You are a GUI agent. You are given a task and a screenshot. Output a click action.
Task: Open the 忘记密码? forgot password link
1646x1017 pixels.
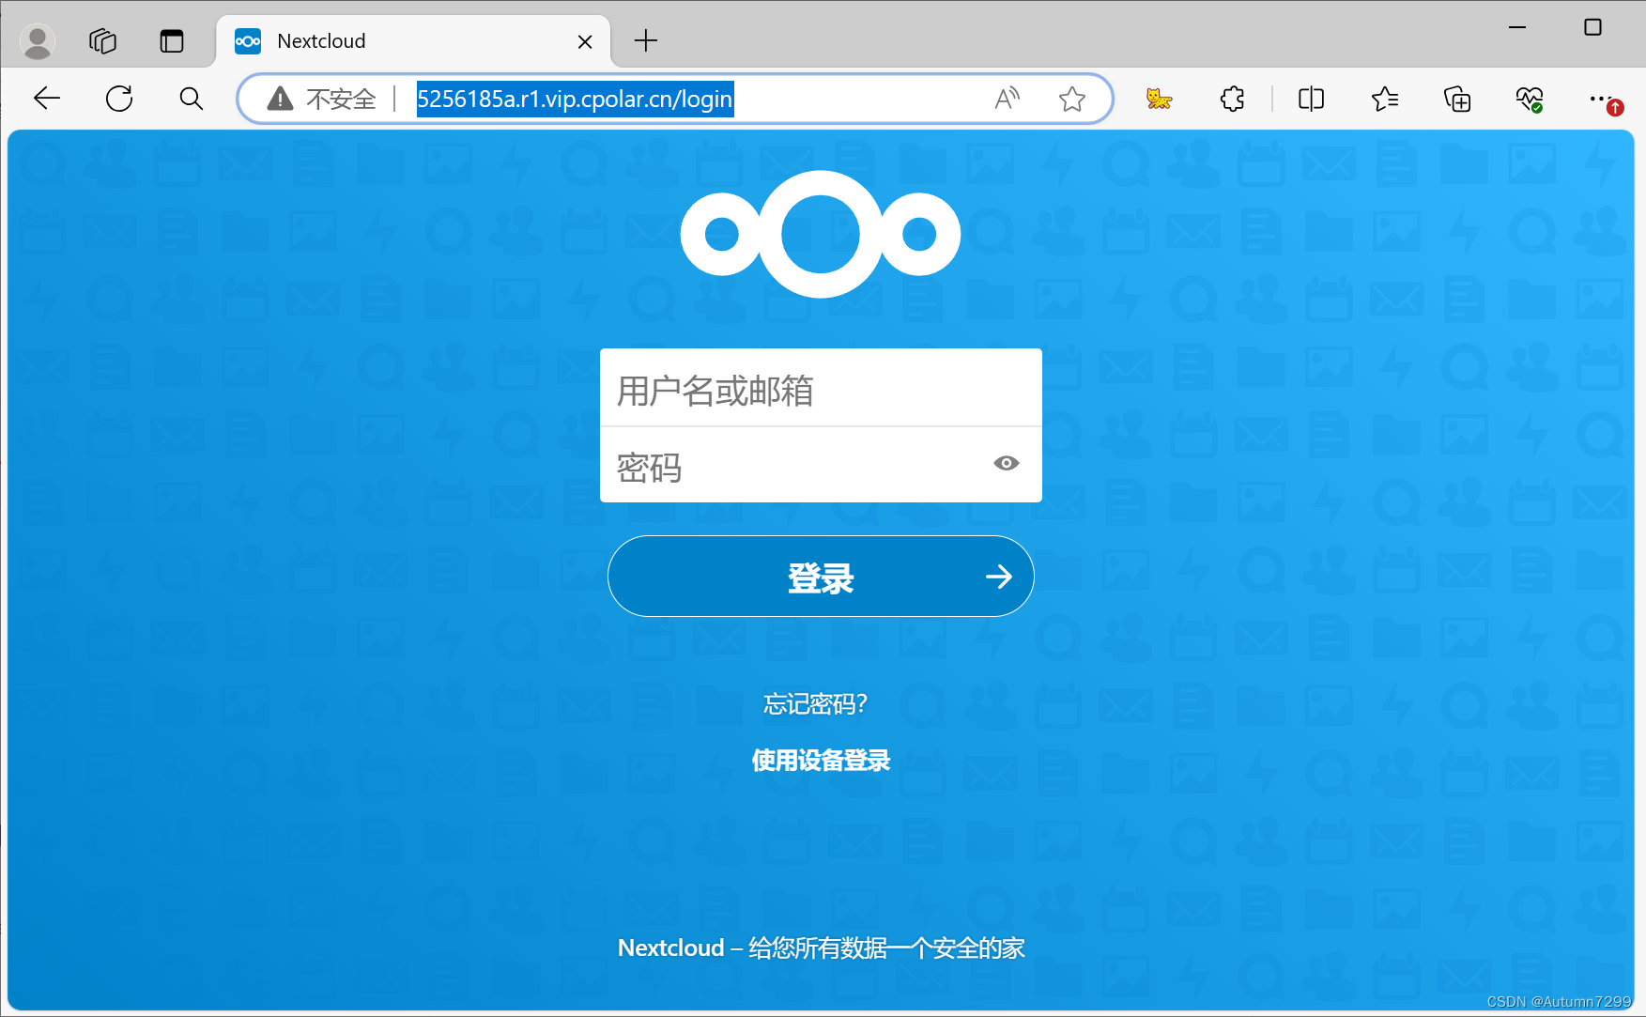pos(815,703)
